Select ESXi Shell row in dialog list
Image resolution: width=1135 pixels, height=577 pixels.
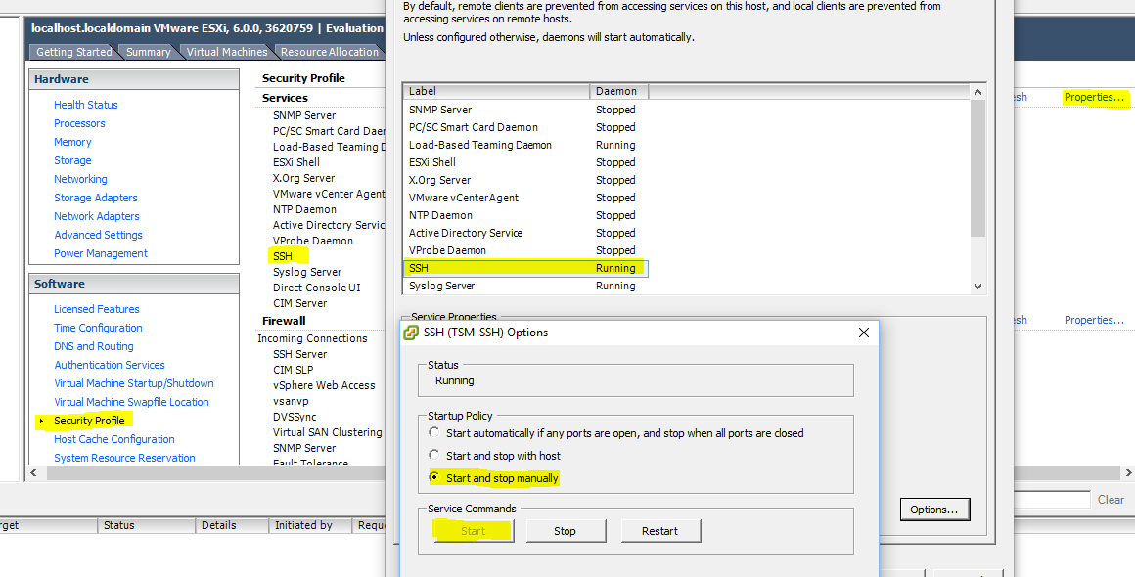point(525,162)
